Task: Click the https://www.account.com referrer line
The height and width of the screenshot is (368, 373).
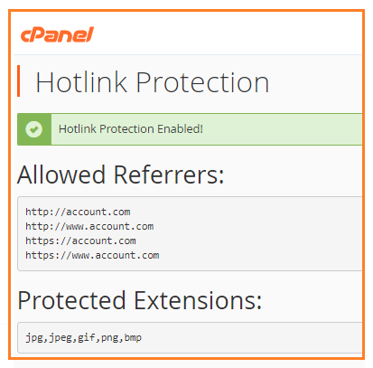Action: pyautogui.click(x=92, y=255)
